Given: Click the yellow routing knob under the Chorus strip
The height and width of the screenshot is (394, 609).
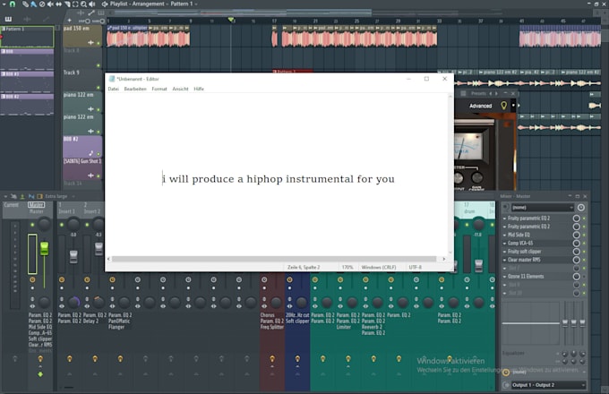Looking at the screenshot, I should tap(272, 359).
